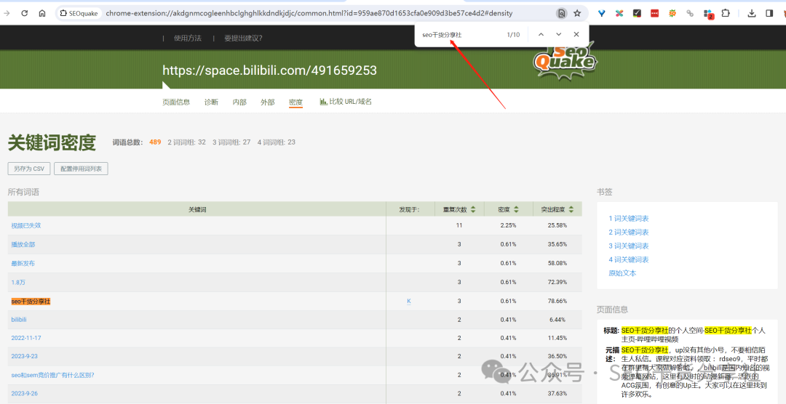Open the chain link extension icon
786x404 pixels.
point(690,14)
